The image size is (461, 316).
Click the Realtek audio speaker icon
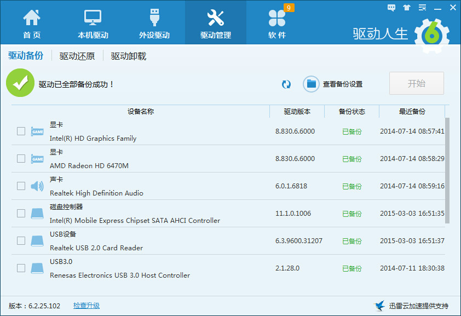click(x=37, y=186)
